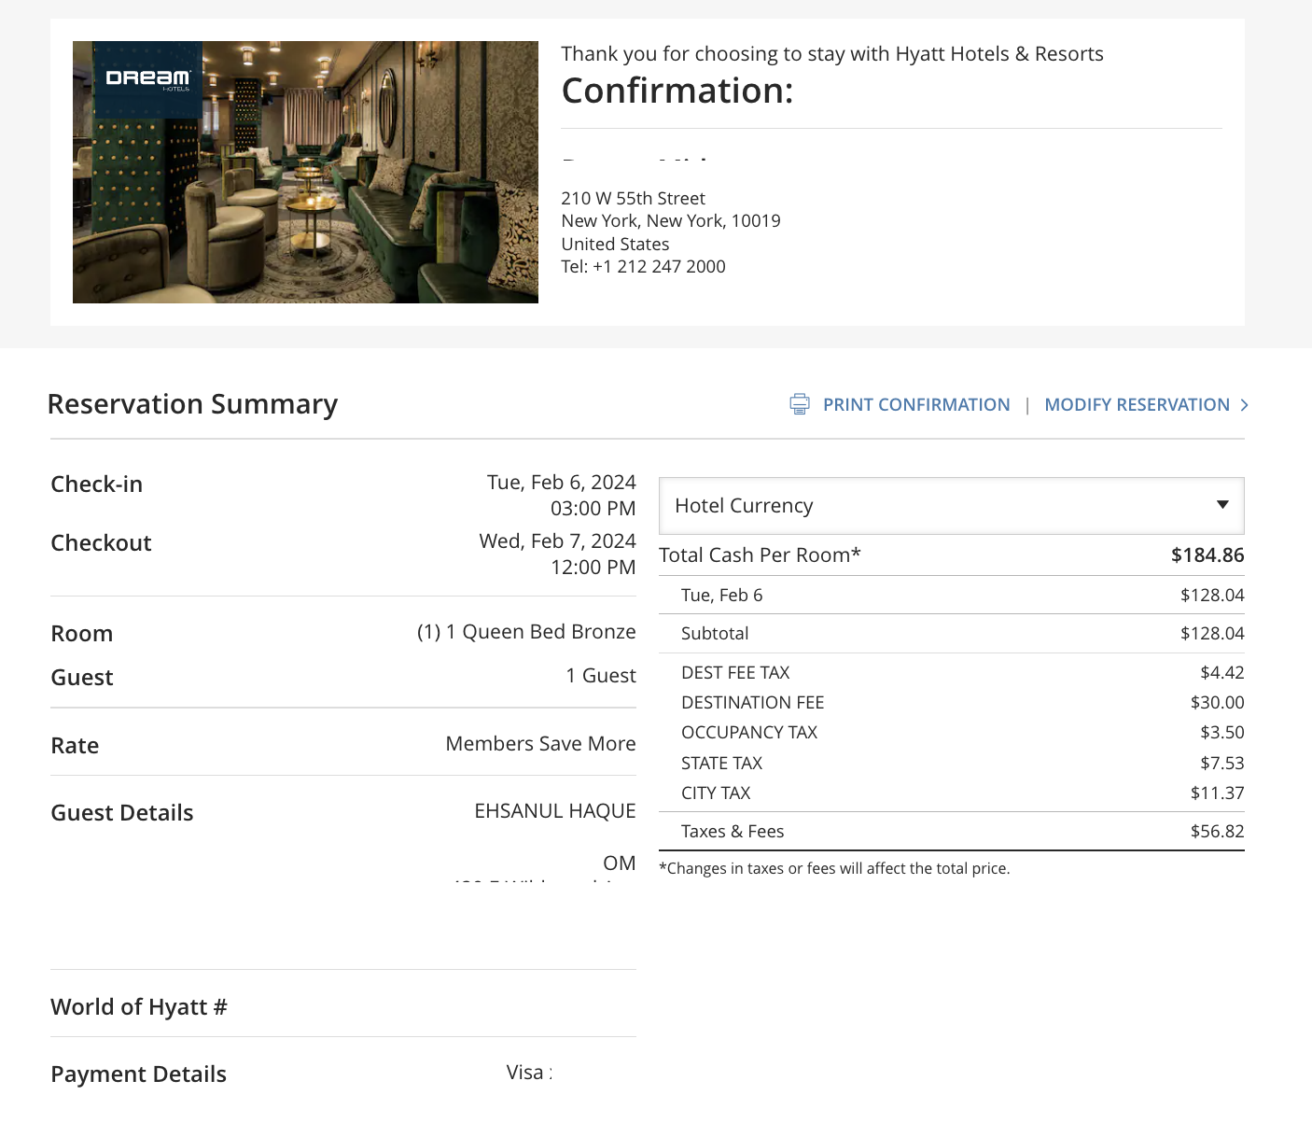Viewport: 1312px width, 1137px height.
Task: Click the CITY TAX label
Action: (716, 793)
